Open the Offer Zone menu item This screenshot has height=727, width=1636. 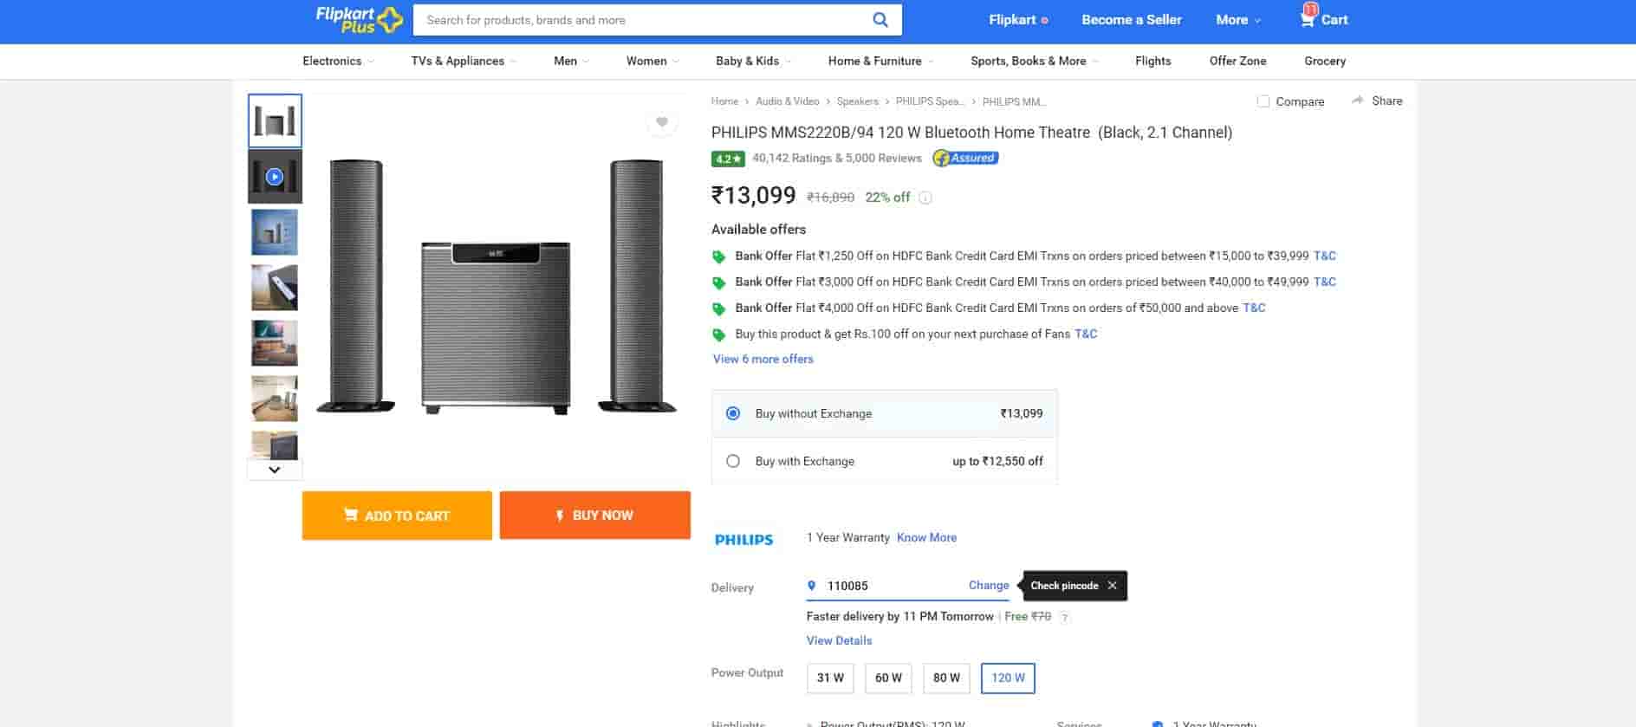click(x=1237, y=61)
